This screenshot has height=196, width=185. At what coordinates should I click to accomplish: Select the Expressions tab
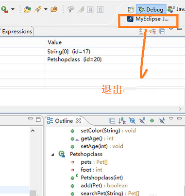coord(17,31)
